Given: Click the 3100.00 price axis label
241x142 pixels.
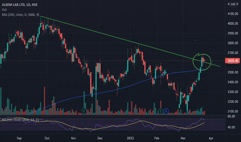Looking at the screenshot, I should 233,111.
